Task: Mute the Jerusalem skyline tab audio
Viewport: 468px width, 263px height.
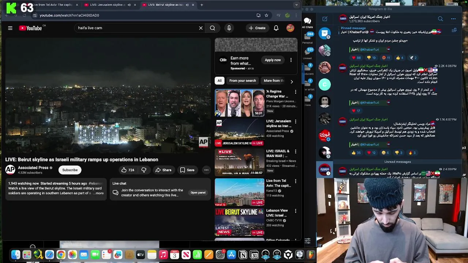Action: coord(129,5)
